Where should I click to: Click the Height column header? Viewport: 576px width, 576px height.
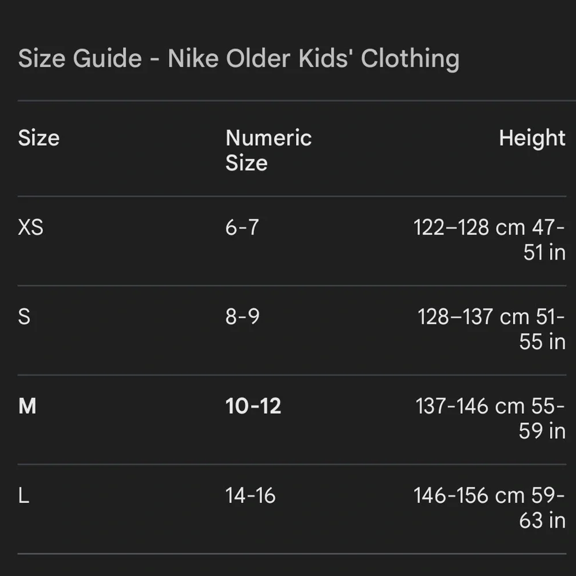[x=532, y=138]
